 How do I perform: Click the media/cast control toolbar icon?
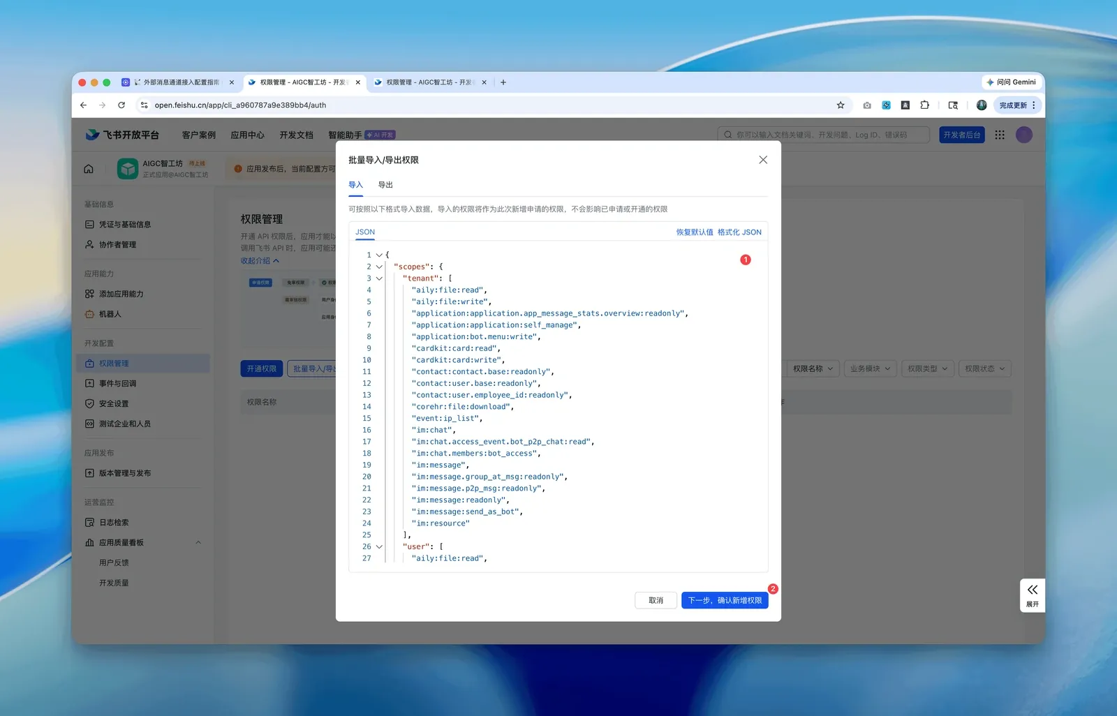(953, 105)
